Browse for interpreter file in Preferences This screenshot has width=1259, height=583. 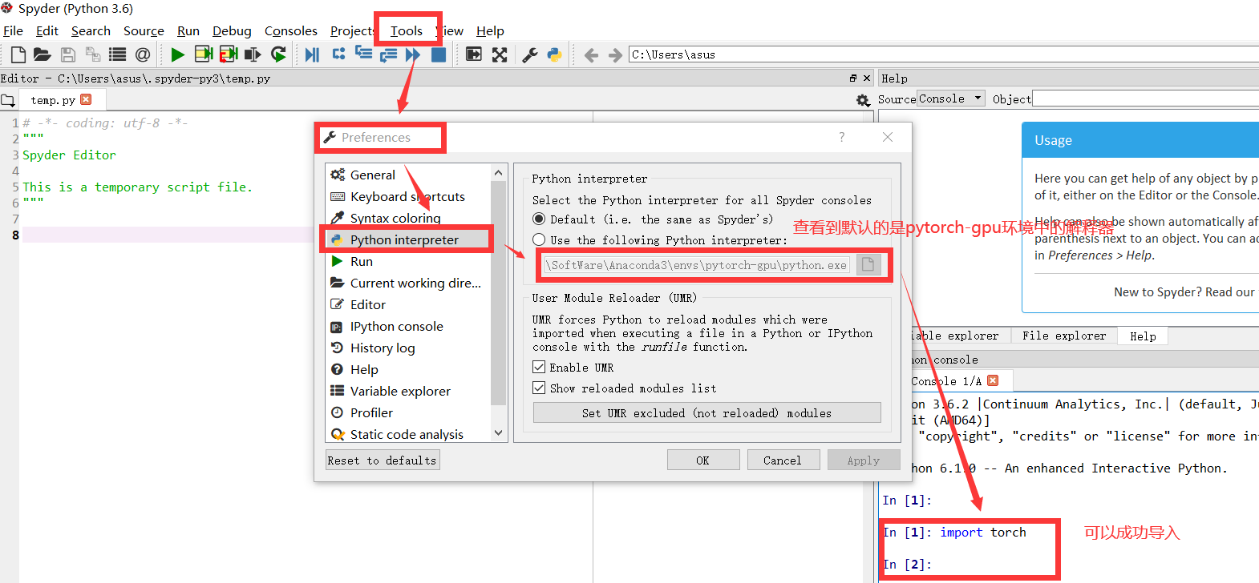pos(868,264)
